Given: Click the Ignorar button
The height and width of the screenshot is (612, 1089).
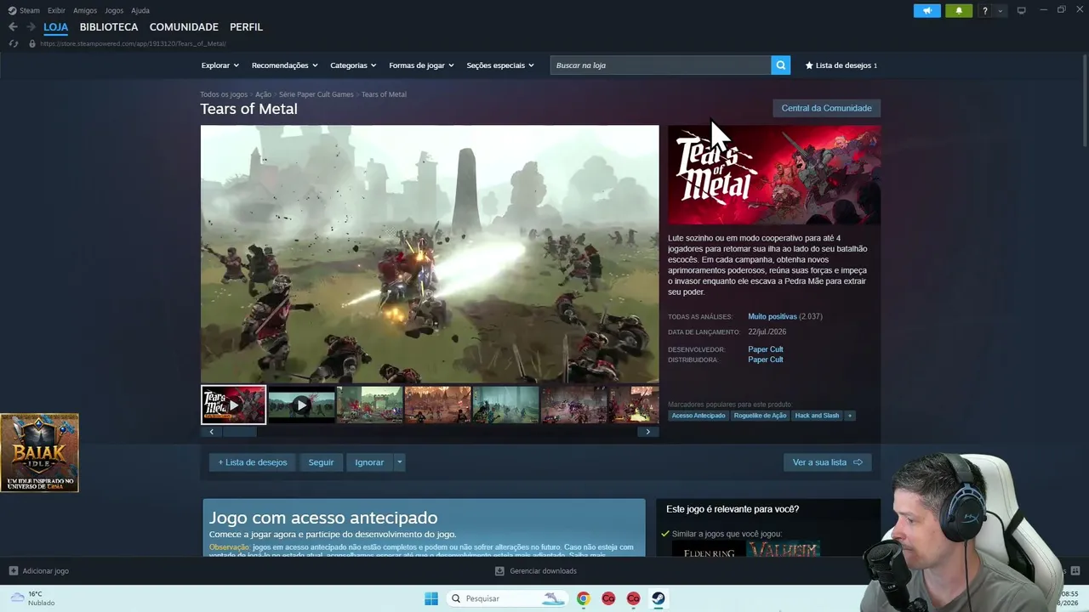Looking at the screenshot, I should pos(369,462).
